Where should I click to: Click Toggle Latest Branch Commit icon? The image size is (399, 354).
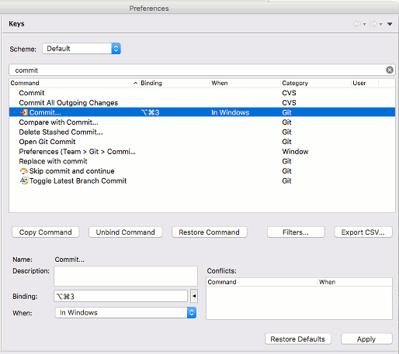[24, 180]
